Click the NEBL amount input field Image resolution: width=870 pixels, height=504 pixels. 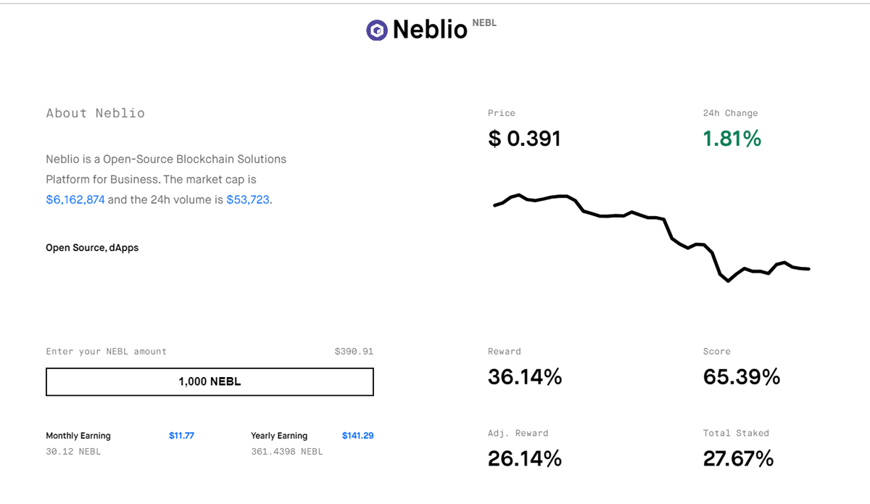coord(210,381)
